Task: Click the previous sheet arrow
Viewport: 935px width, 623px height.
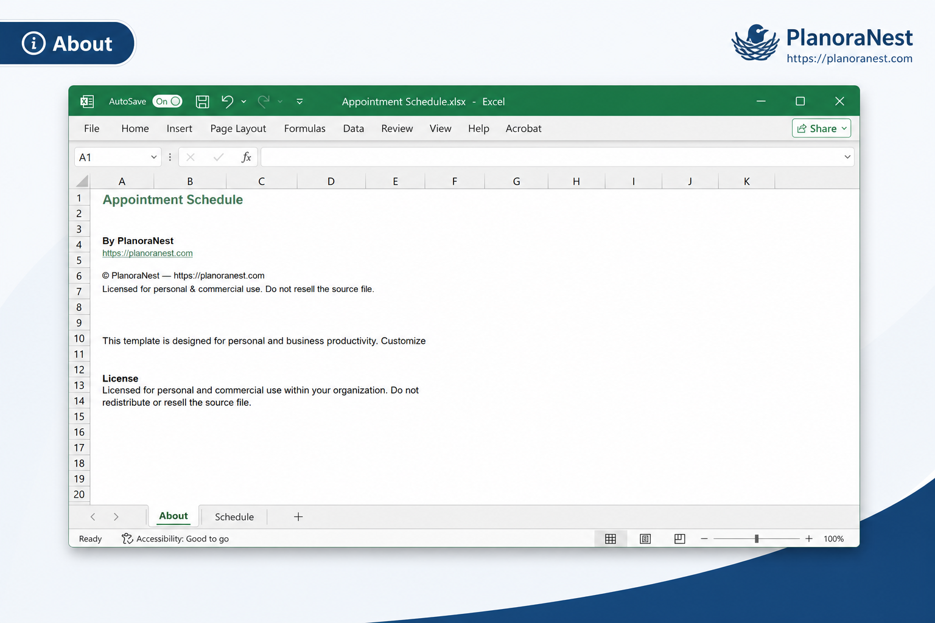Action: coord(93,517)
